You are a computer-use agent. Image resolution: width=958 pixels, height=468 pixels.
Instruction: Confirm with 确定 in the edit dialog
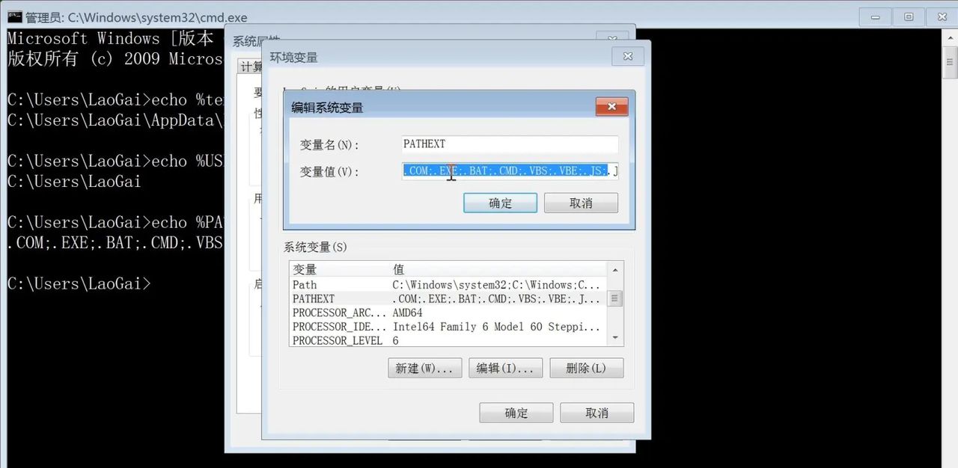500,203
